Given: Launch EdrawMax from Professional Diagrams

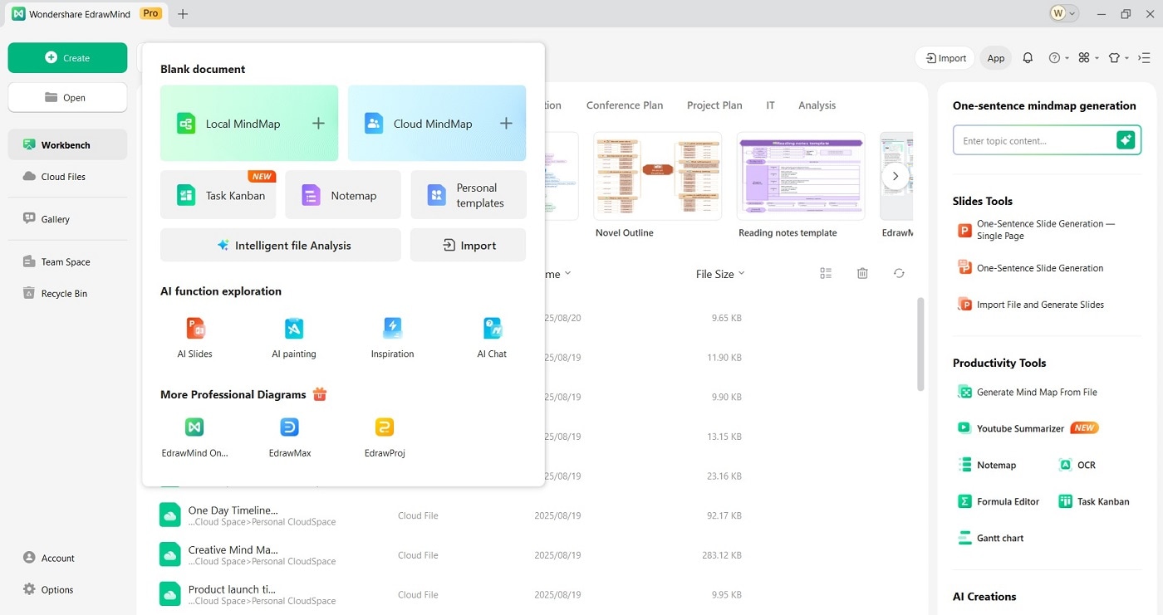Looking at the screenshot, I should tap(290, 437).
